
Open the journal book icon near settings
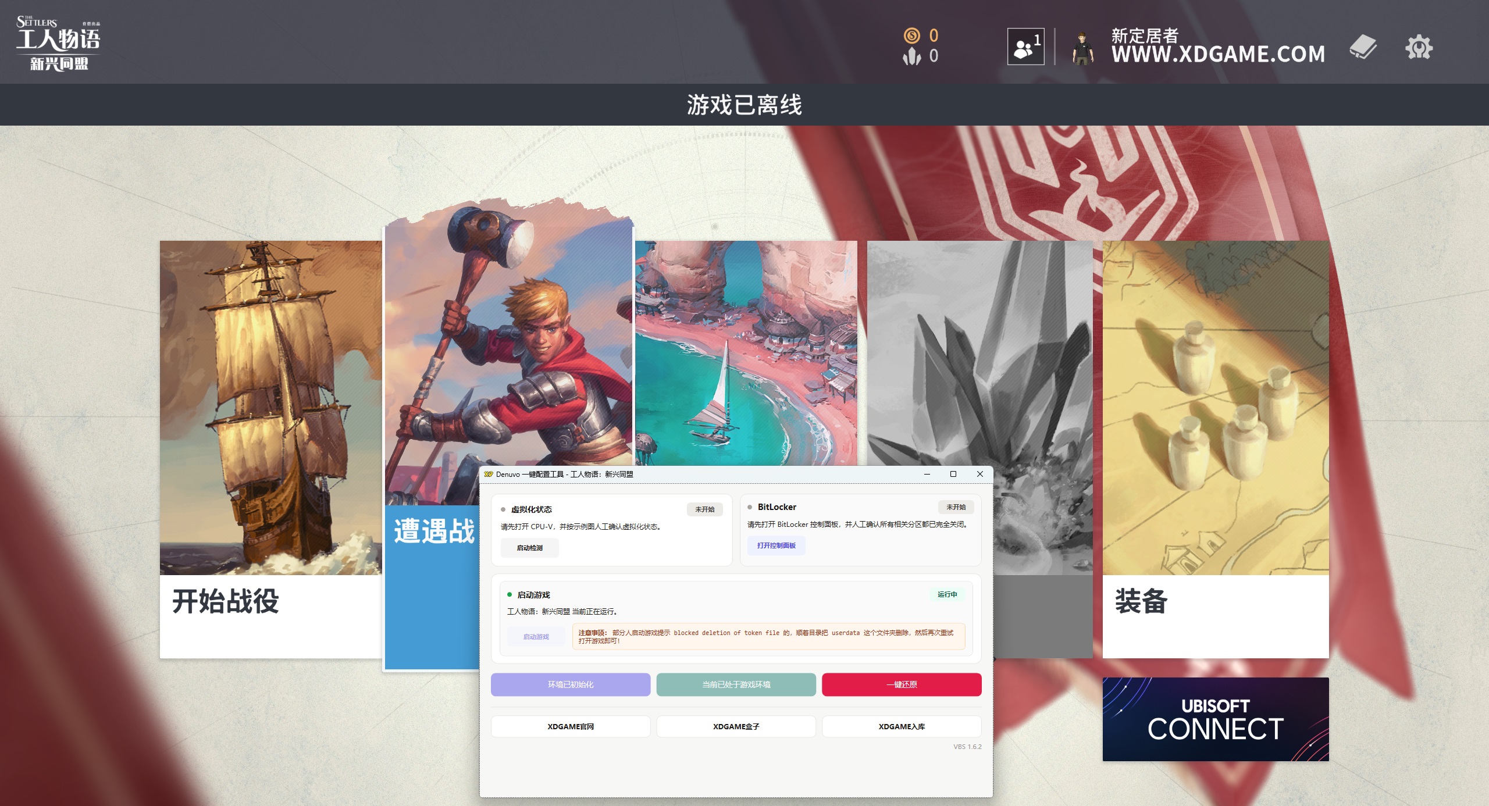pos(1363,48)
